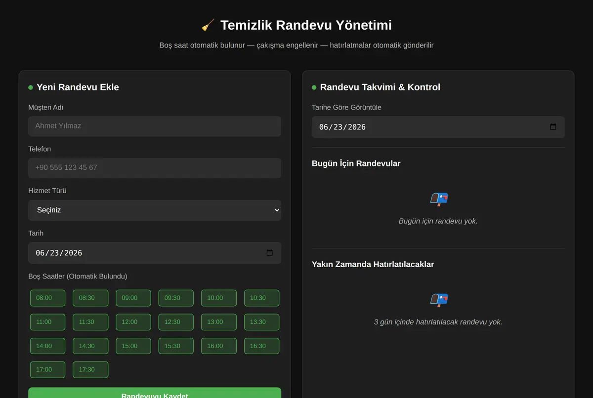Select the 16:00 time slot
593x398 pixels.
(219, 346)
